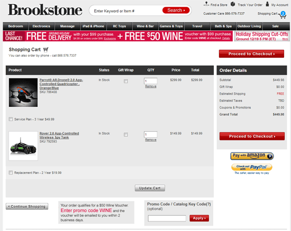Click 'Estimated Shipping' label in Order Details
The image size is (291, 231).
pos(232,94)
